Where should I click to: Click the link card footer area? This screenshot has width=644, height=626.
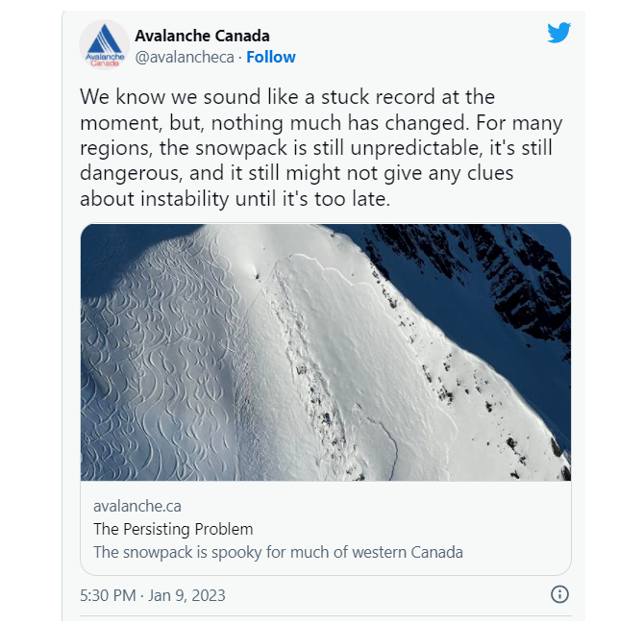coord(326,528)
